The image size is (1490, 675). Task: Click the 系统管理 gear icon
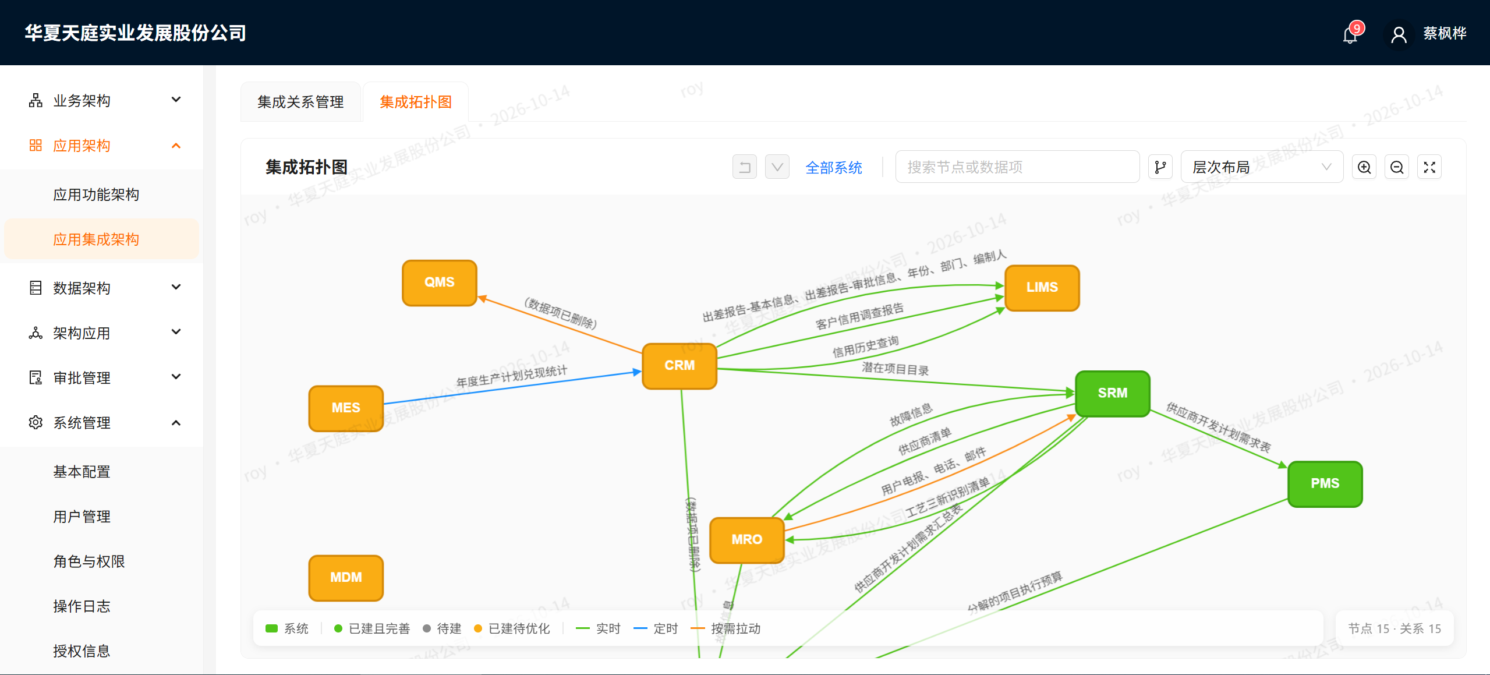click(36, 422)
